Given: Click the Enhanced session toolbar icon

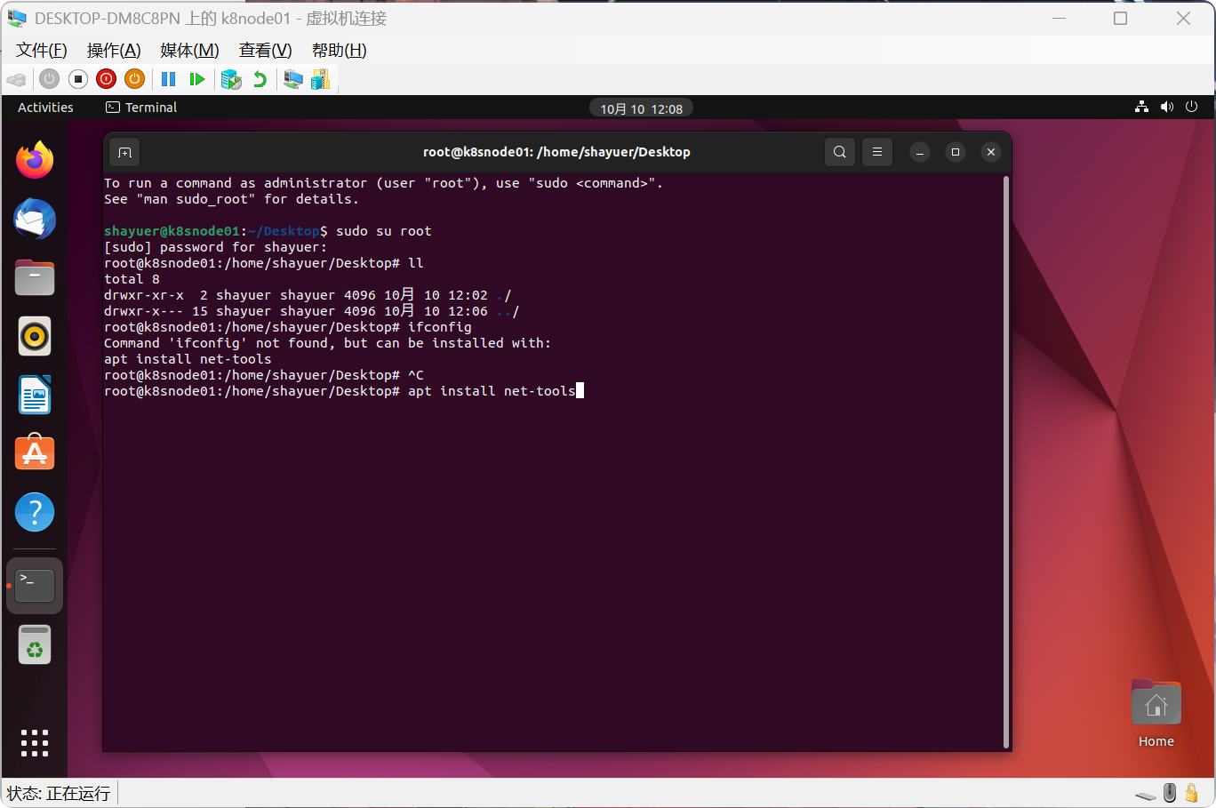Looking at the screenshot, I should tap(293, 79).
